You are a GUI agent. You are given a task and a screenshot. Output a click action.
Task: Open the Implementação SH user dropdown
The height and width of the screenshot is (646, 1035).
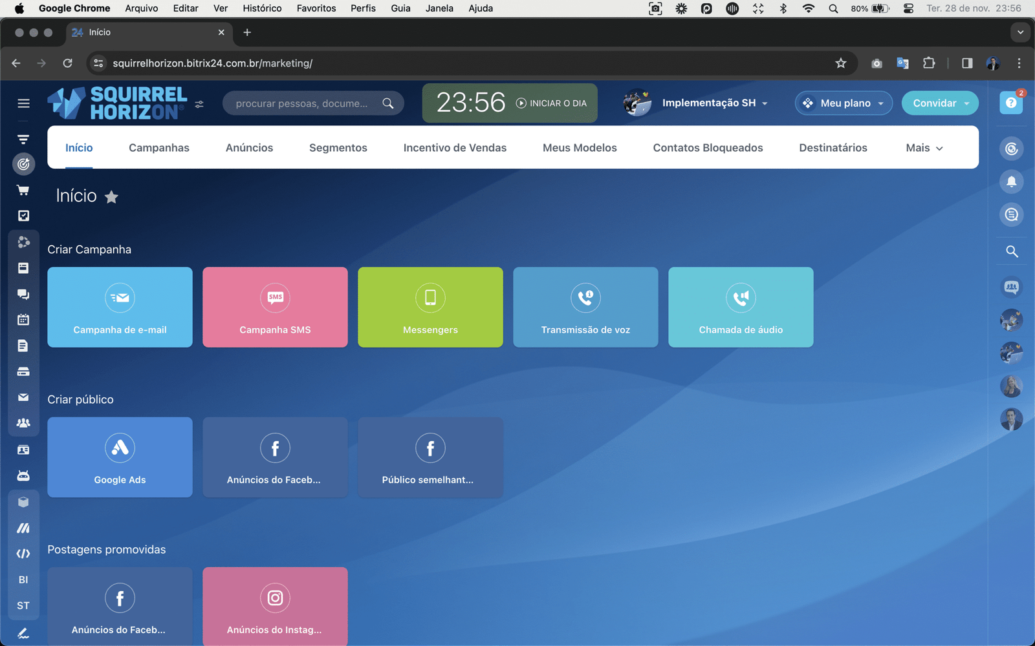pos(714,103)
